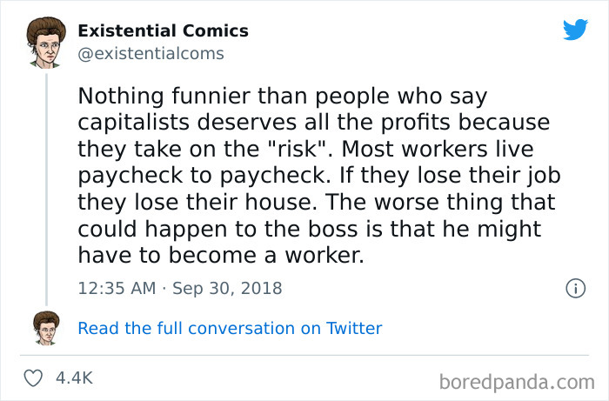Click the boredpanda.com watermark
This screenshot has height=401, width=609.
pyautogui.click(x=516, y=380)
